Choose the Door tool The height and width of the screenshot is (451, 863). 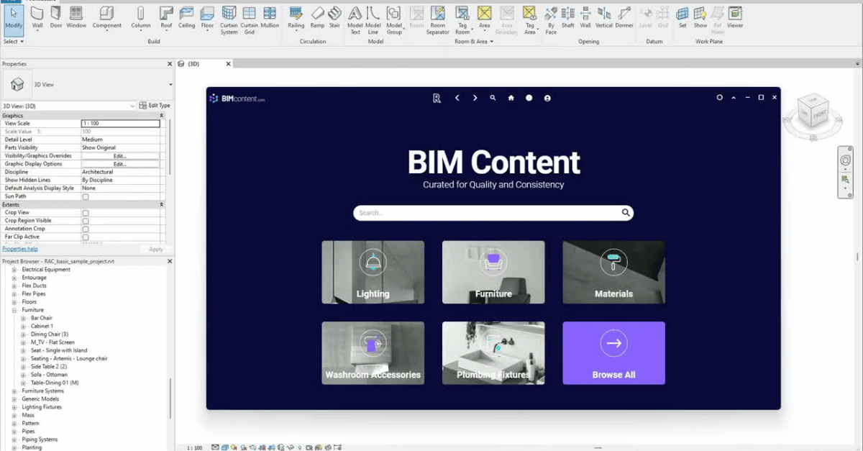56,17
